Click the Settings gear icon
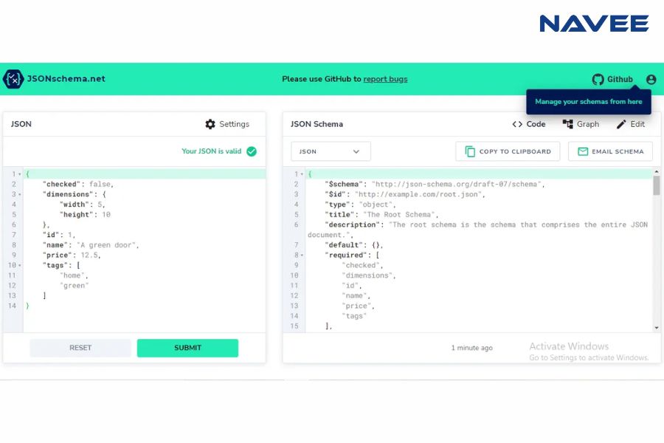664x443 pixels. coord(210,124)
